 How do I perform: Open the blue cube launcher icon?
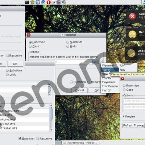pyautogui.click(x=38, y=2)
